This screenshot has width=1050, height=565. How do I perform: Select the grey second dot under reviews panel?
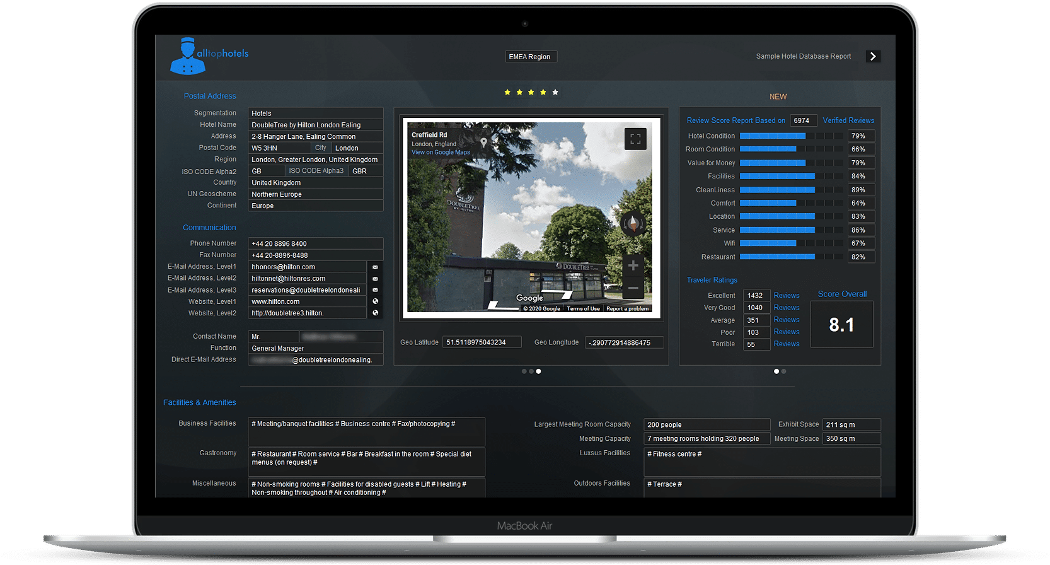[x=783, y=371]
